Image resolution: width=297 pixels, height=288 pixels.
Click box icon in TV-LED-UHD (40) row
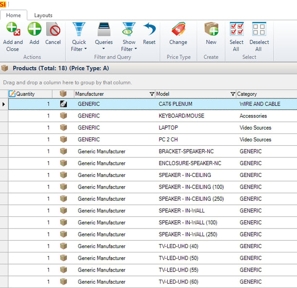point(63,246)
